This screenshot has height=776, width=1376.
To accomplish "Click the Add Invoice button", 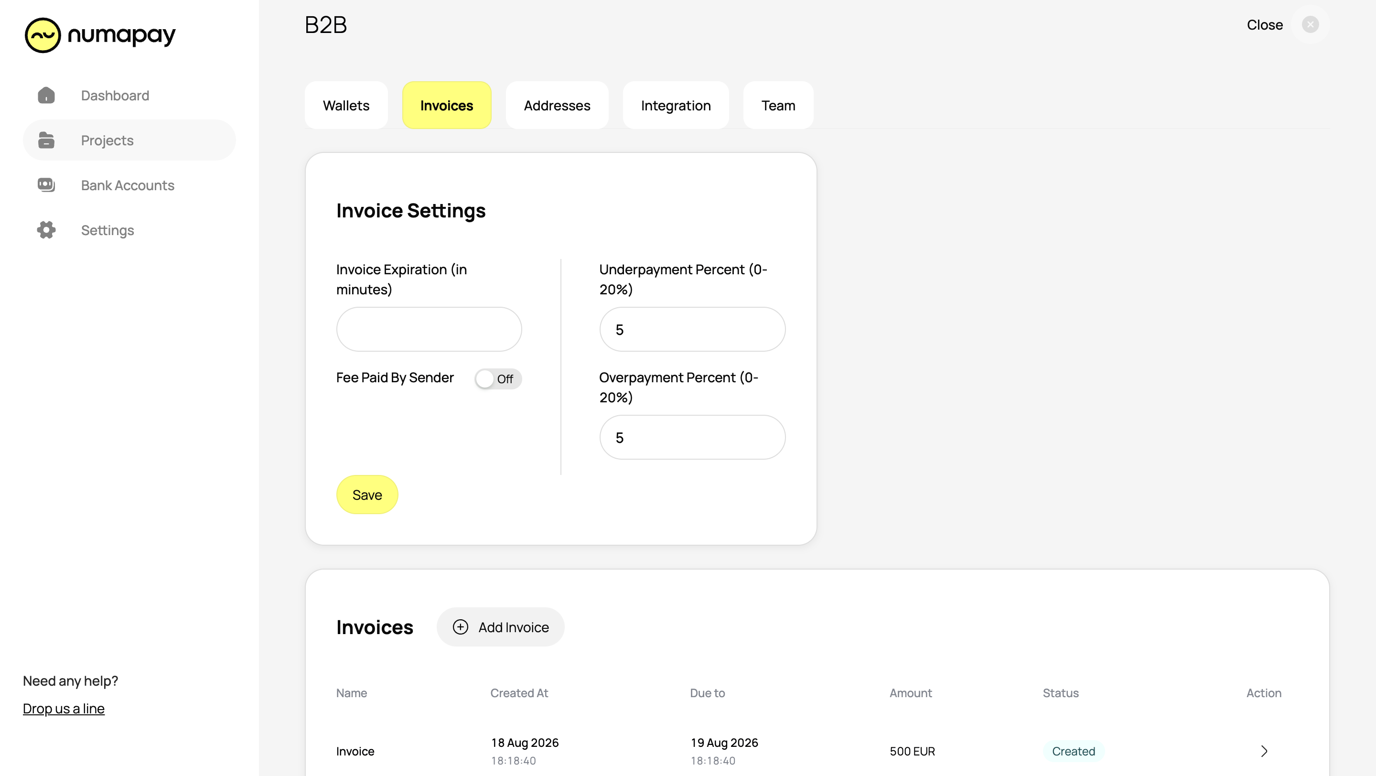I will [x=501, y=627].
